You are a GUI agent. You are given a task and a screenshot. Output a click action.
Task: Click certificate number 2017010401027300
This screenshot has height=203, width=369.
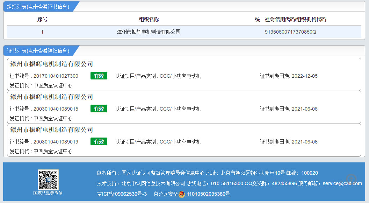point(56,76)
